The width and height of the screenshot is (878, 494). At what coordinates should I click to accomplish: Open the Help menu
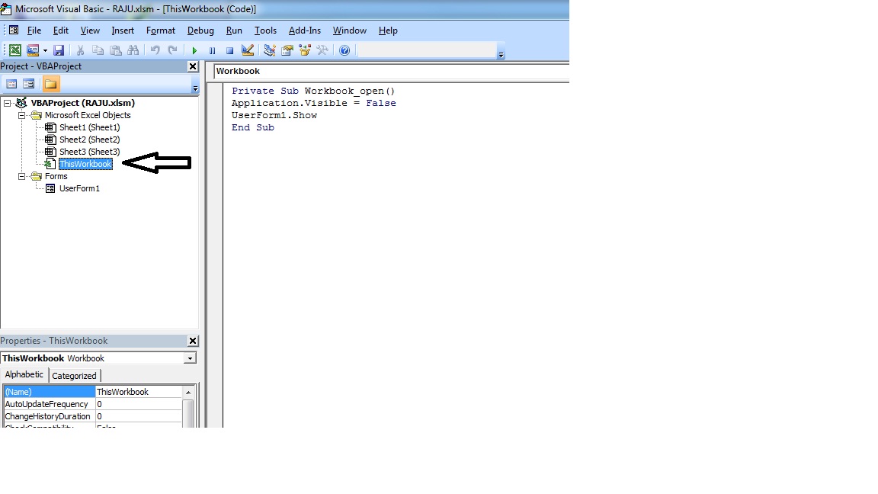coord(388,30)
